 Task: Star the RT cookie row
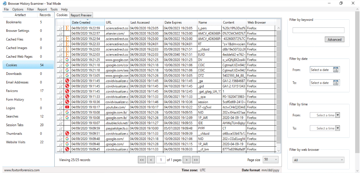coord(60,44)
